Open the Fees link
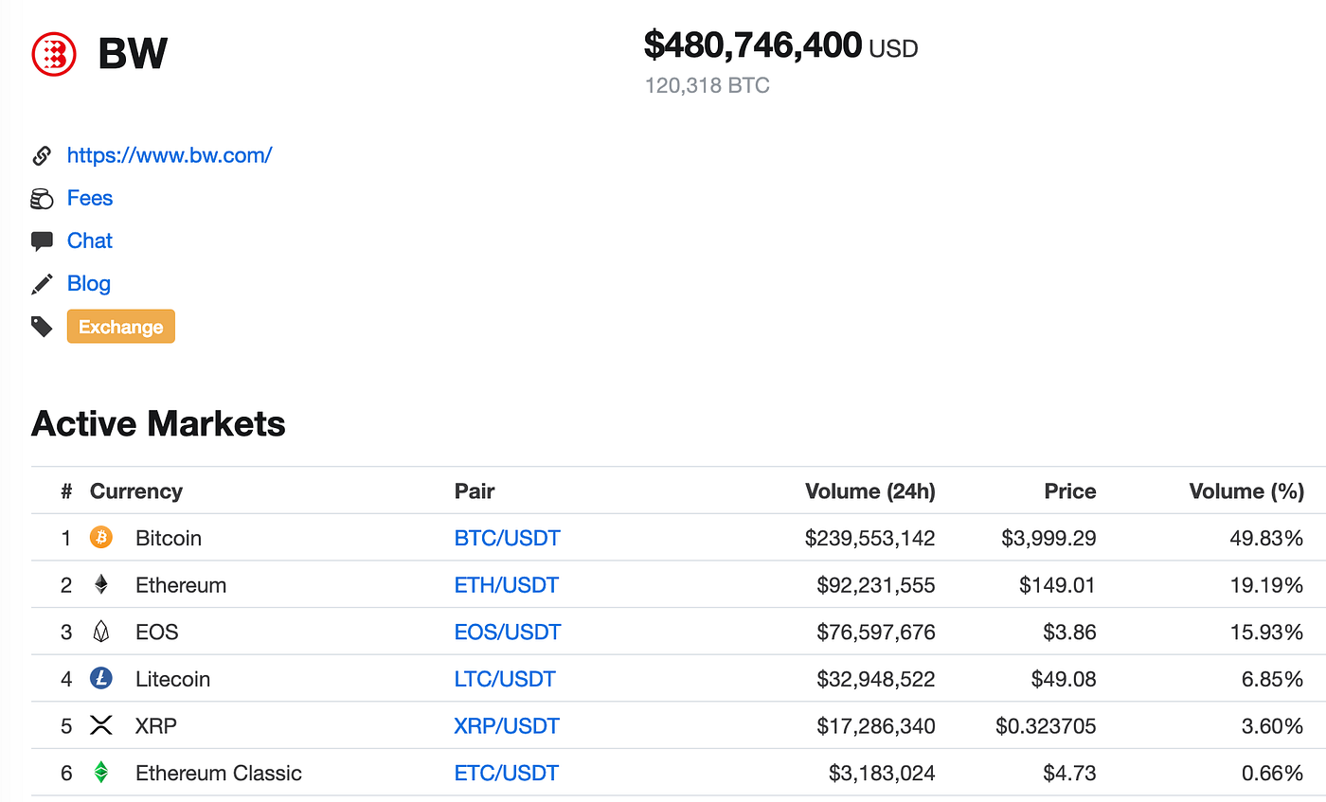Viewport: 1326px width, 802px height. point(90,198)
